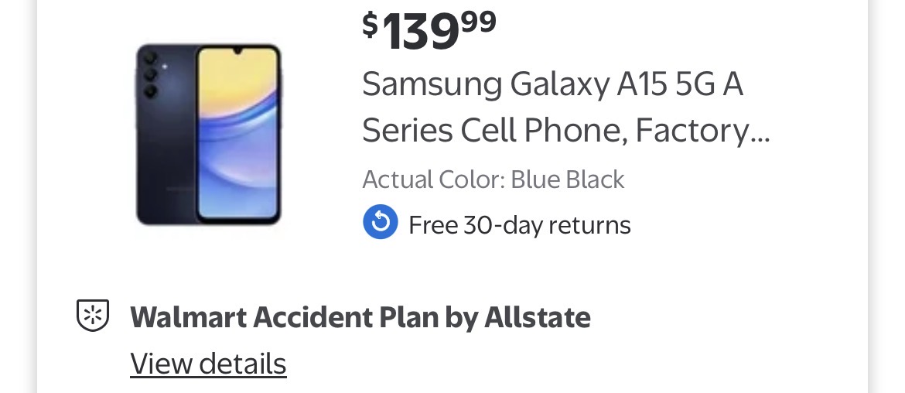Click "Samsung Galaxy A15 5G A" title line

tap(552, 84)
